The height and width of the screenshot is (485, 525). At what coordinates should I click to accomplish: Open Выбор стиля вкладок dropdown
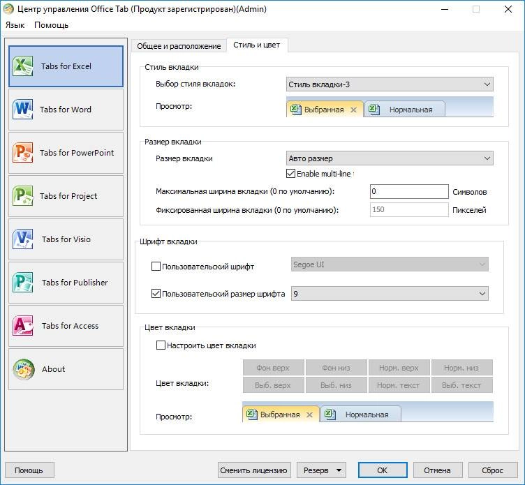[390, 84]
